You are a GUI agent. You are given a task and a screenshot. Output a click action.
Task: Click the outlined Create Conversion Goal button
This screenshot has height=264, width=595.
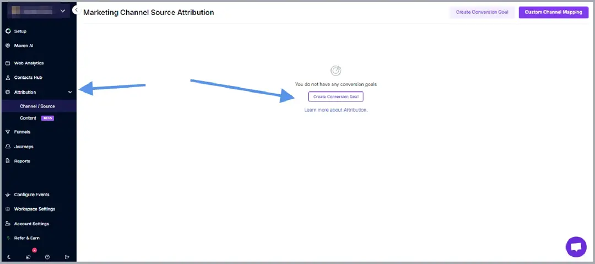click(x=336, y=97)
